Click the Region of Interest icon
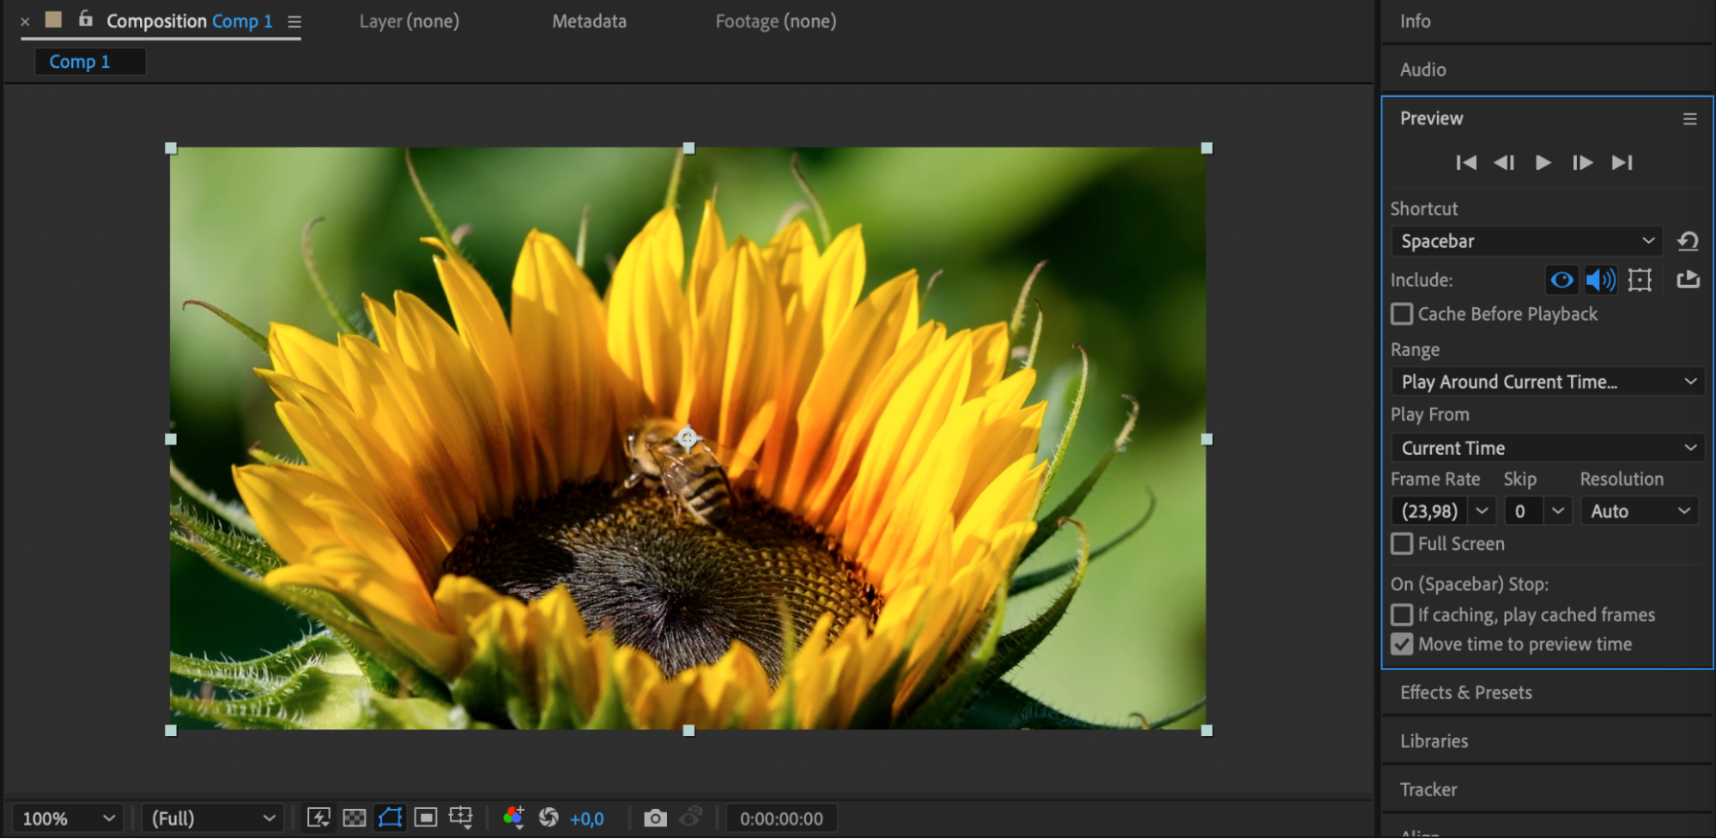Image resolution: width=1716 pixels, height=839 pixels. pos(426,818)
